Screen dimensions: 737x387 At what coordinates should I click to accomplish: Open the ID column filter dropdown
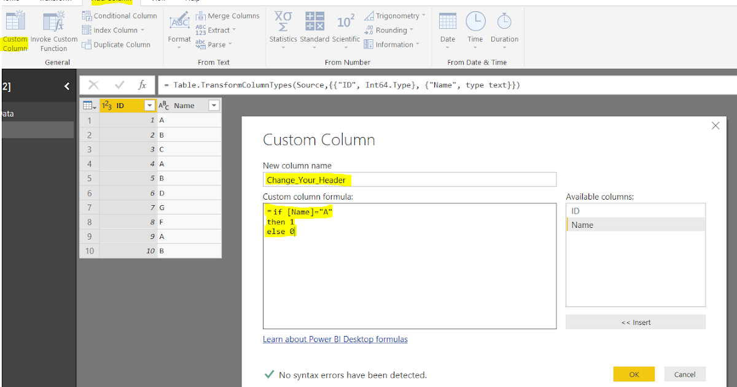148,105
